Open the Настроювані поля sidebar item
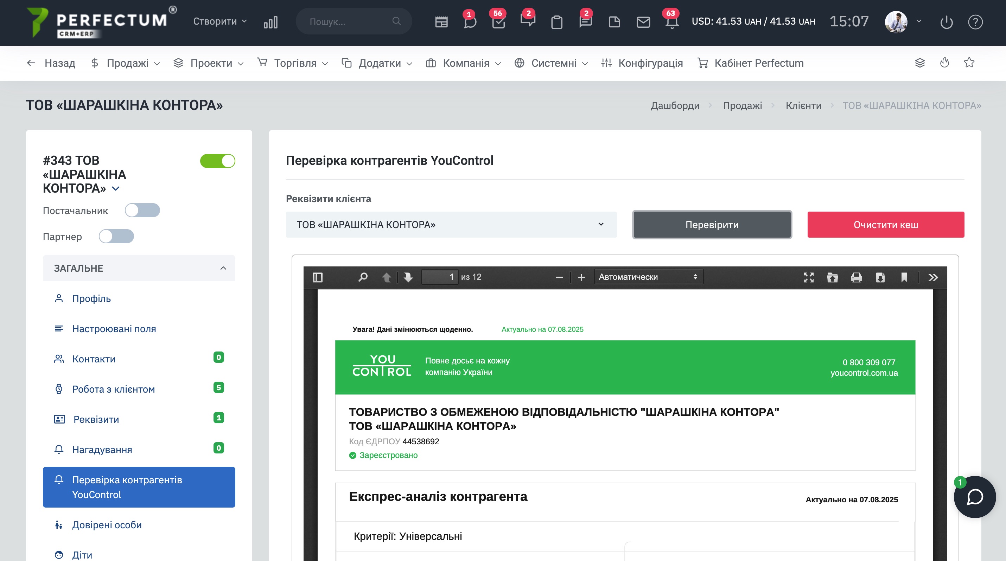The width and height of the screenshot is (1006, 561). (x=114, y=329)
